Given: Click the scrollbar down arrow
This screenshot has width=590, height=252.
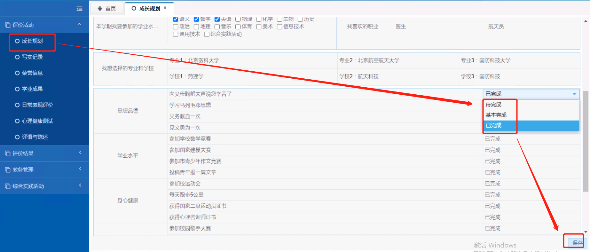Looking at the screenshot, I should 586,232.
